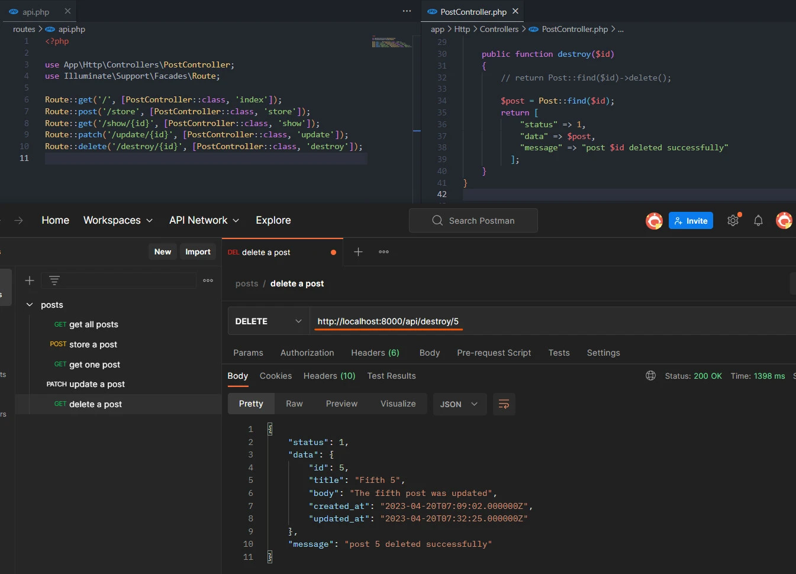Click the Import button
Screen dimensions: 796x574
coord(198,252)
